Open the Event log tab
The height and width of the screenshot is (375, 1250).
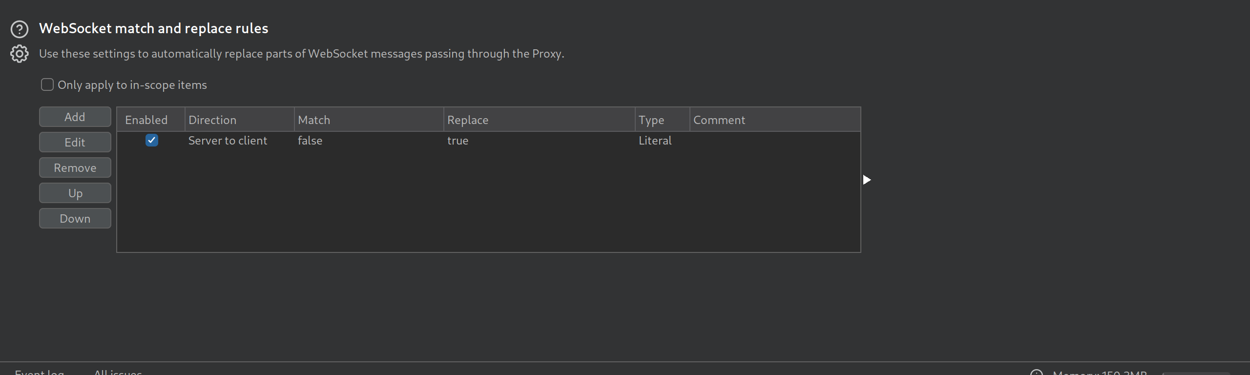40,372
